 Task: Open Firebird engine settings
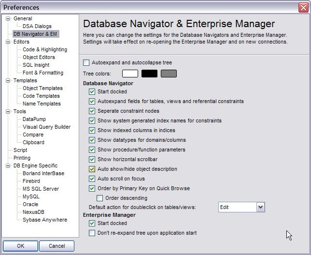(x=31, y=181)
